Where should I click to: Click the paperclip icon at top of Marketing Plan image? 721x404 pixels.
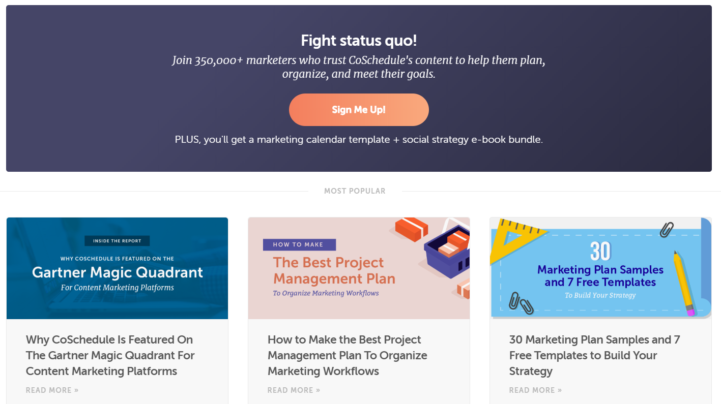(x=667, y=230)
